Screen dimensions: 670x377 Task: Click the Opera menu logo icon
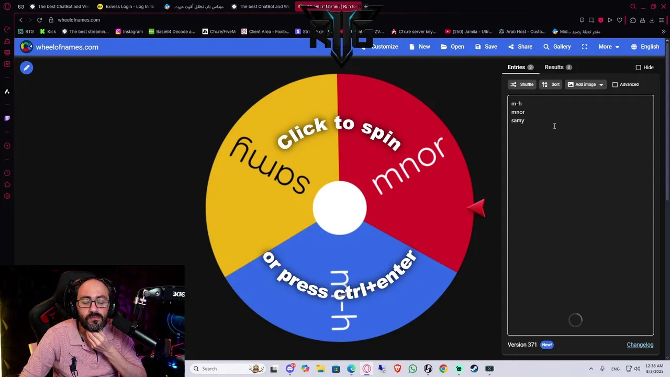7,6
